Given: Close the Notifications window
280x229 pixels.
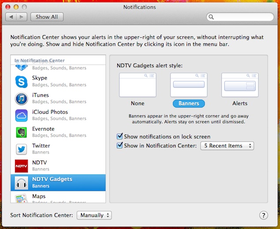Looking at the screenshot, I should pyautogui.click(x=8, y=7).
